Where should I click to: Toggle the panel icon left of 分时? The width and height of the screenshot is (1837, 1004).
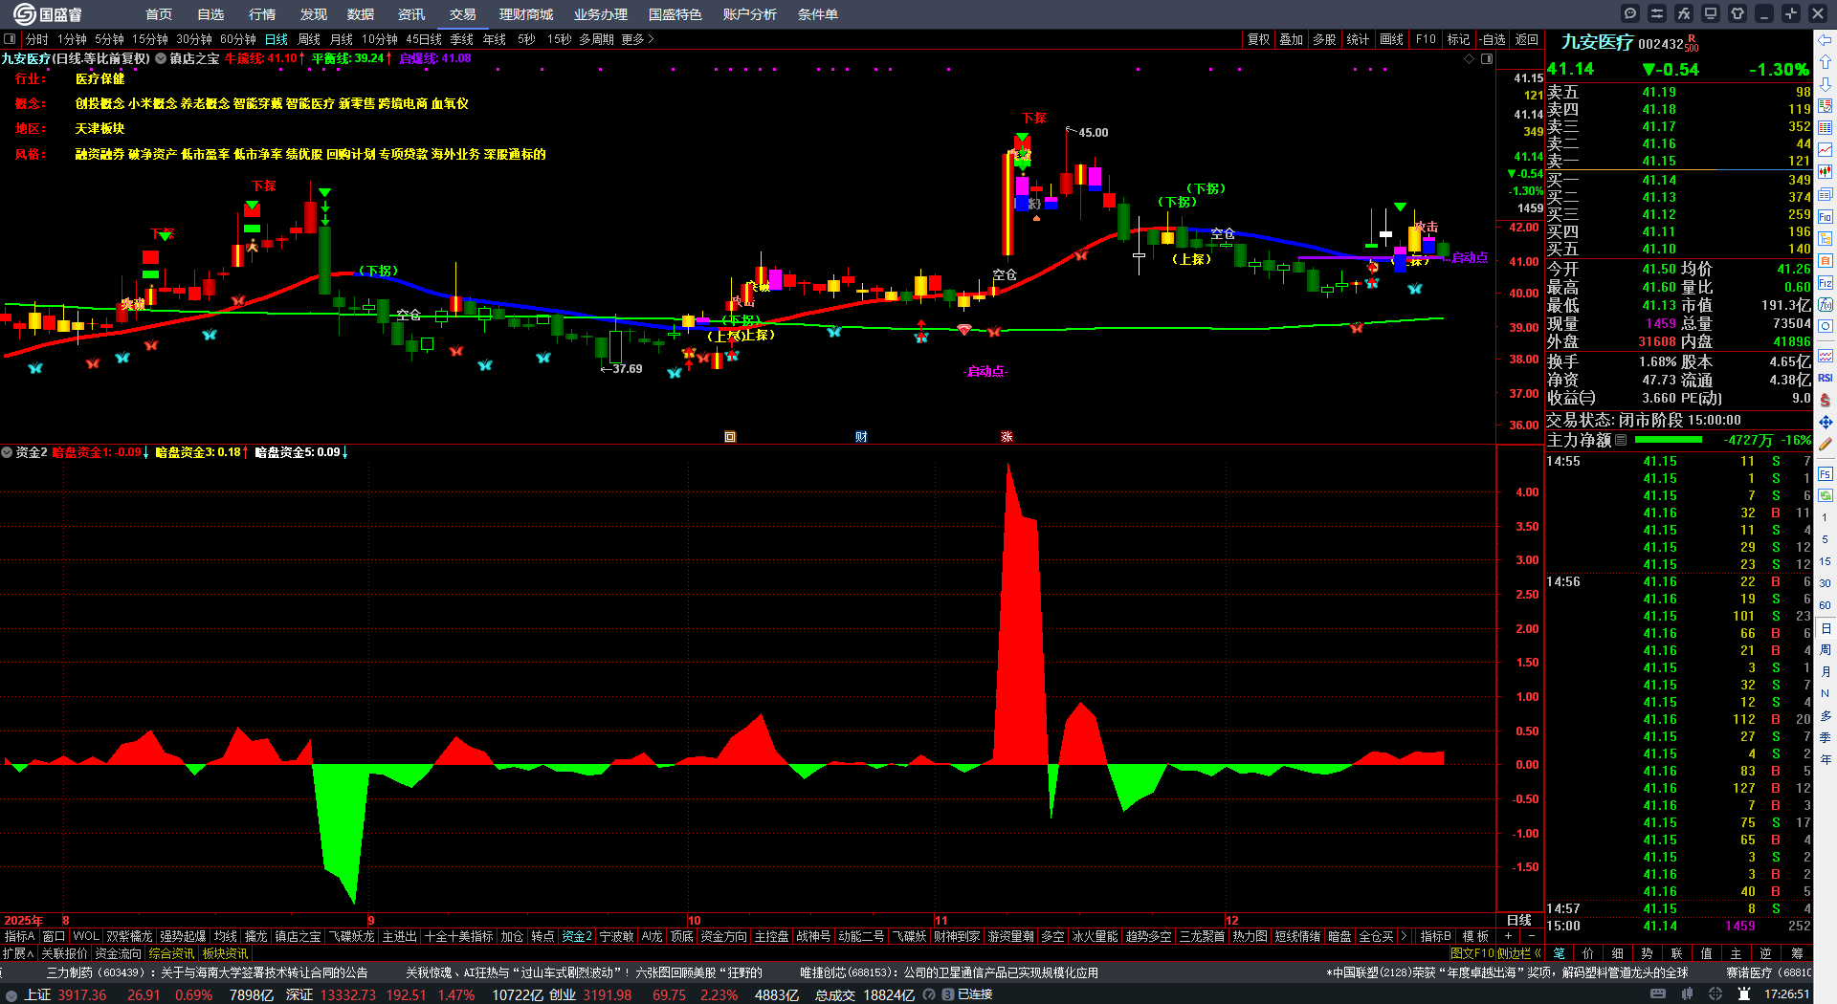coord(10,39)
